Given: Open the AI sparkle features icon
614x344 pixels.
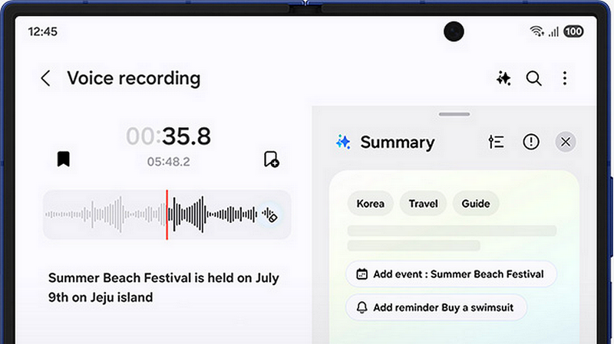Looking at the screenshot, I should tap(503, 78).
